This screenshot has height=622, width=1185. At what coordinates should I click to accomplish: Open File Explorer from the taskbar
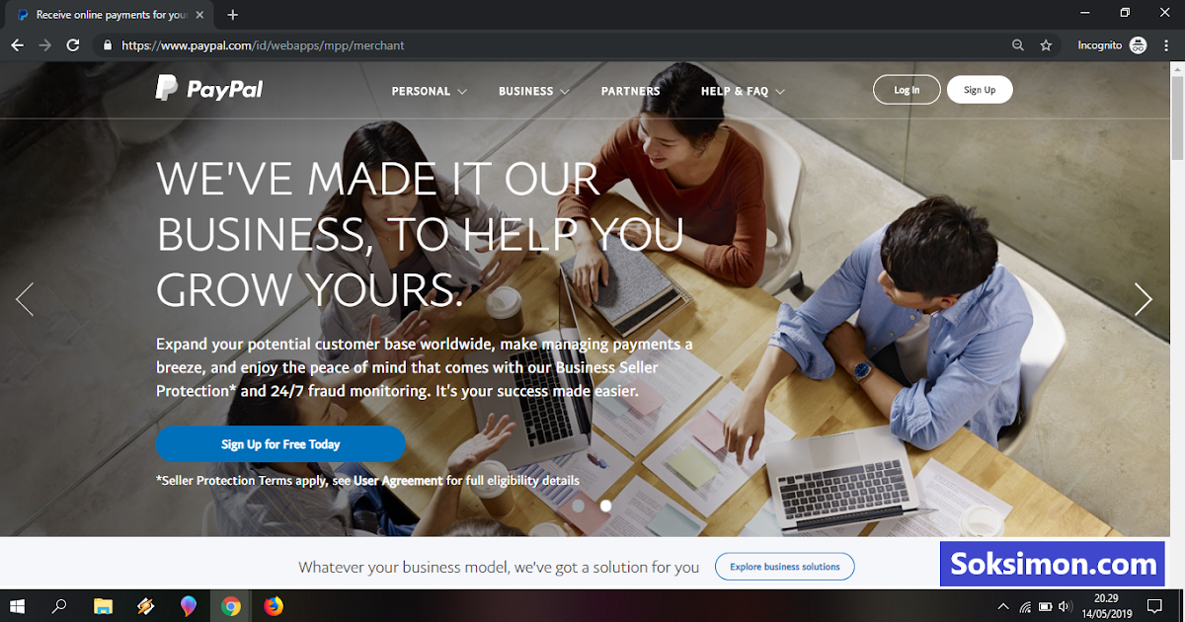103,605
